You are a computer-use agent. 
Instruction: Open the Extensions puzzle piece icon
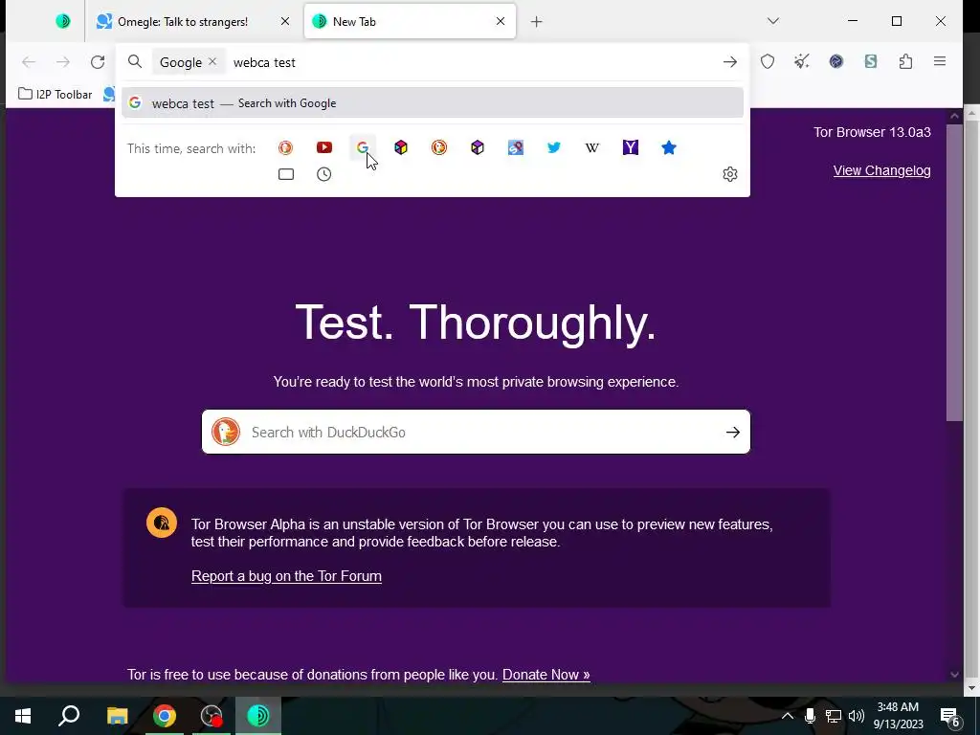tap(905, 61)
